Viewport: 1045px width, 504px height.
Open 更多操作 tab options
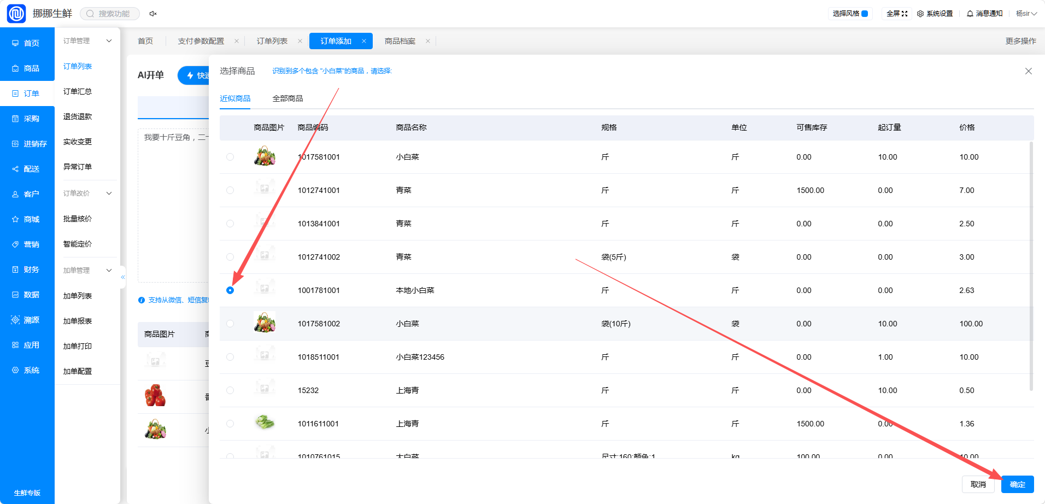[x=1020, y=41]
